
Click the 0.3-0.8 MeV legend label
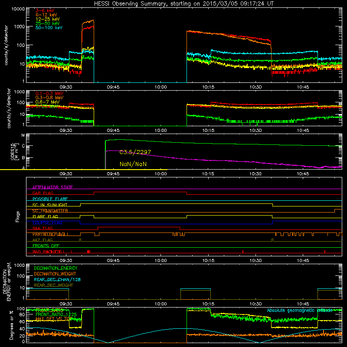pos(49,98)
